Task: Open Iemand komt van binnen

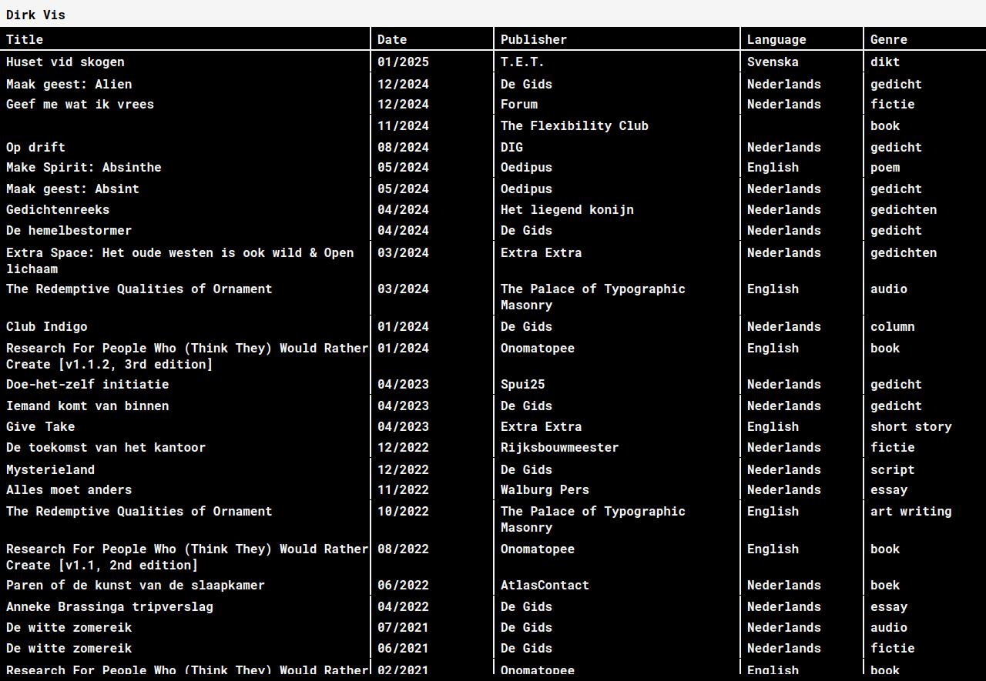Action: coord(88,406)
